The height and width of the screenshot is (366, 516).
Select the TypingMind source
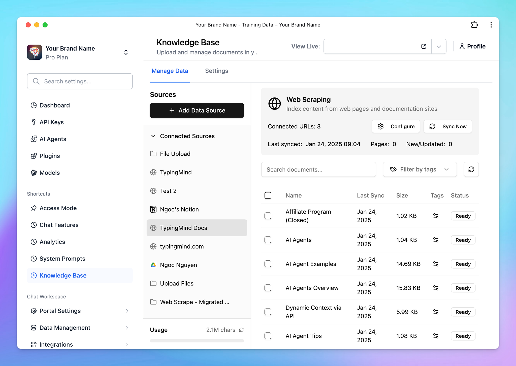click(197, 172)
